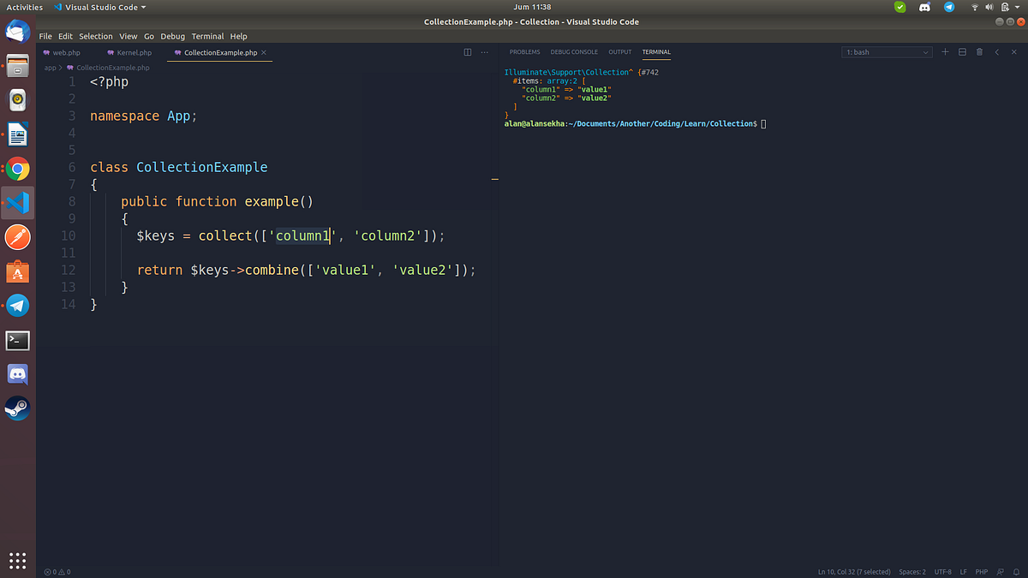1028x578 pixels.
Task: Open the terminal selector dropdown showing 1: bash
Action: click(887, 51)
